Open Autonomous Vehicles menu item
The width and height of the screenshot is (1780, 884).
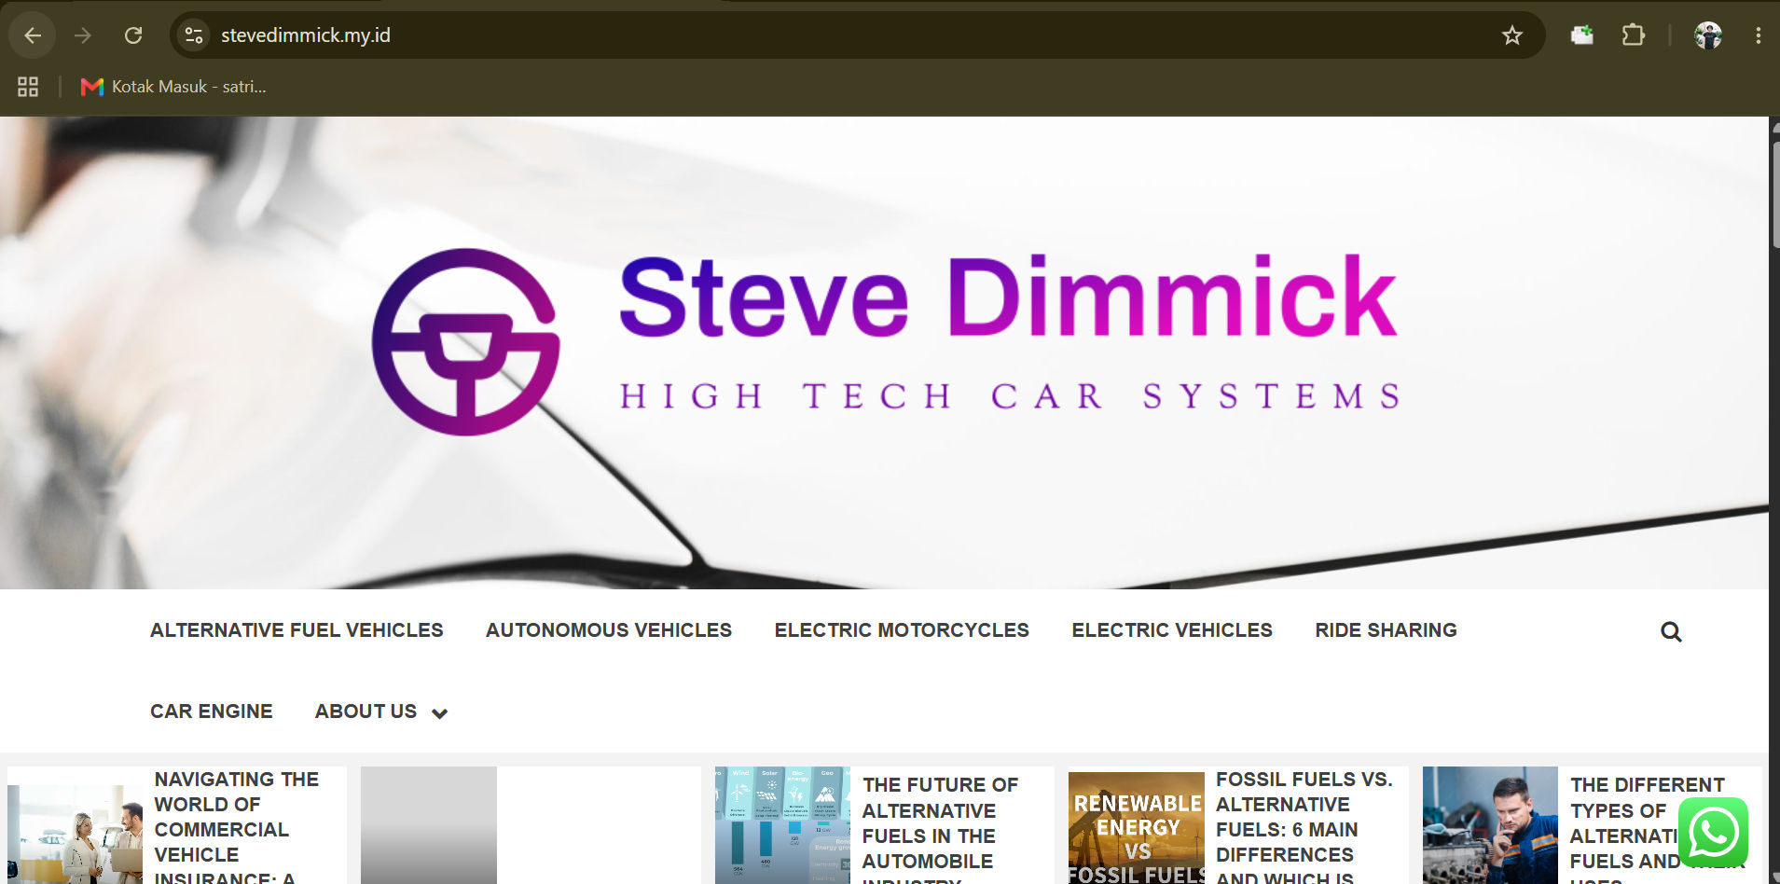[609, 630]
